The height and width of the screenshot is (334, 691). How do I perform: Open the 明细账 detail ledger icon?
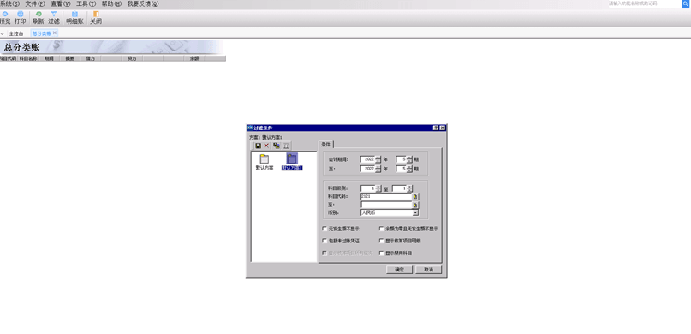74,18
